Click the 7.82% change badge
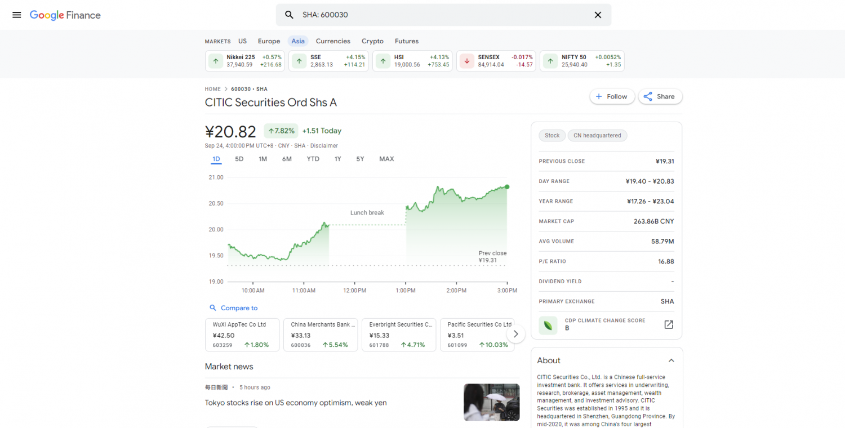Screen dimensions: 845x428 (281, 131)
